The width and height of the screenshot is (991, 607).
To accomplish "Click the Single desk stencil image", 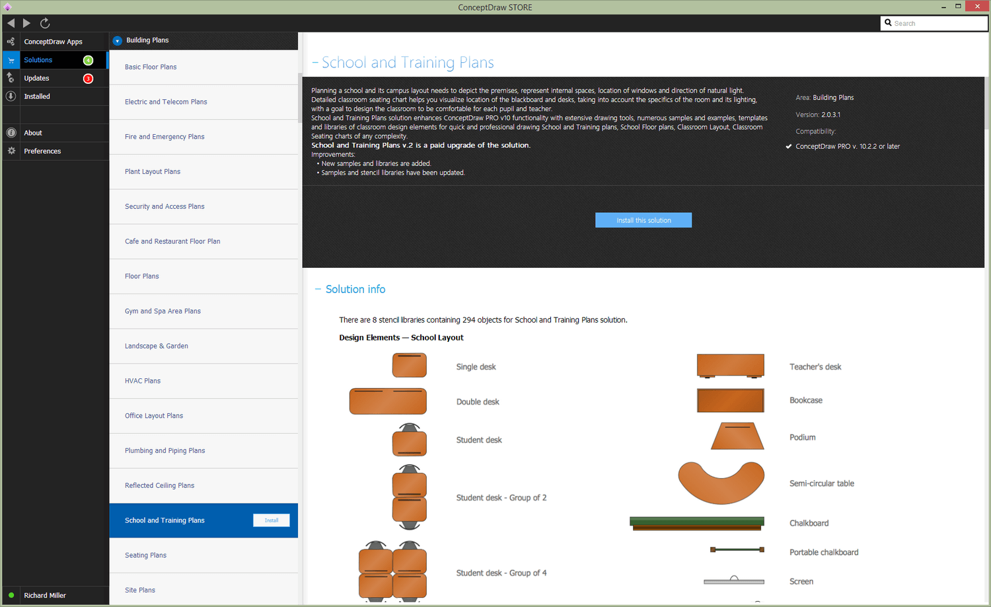I will (x=410, y=365).
